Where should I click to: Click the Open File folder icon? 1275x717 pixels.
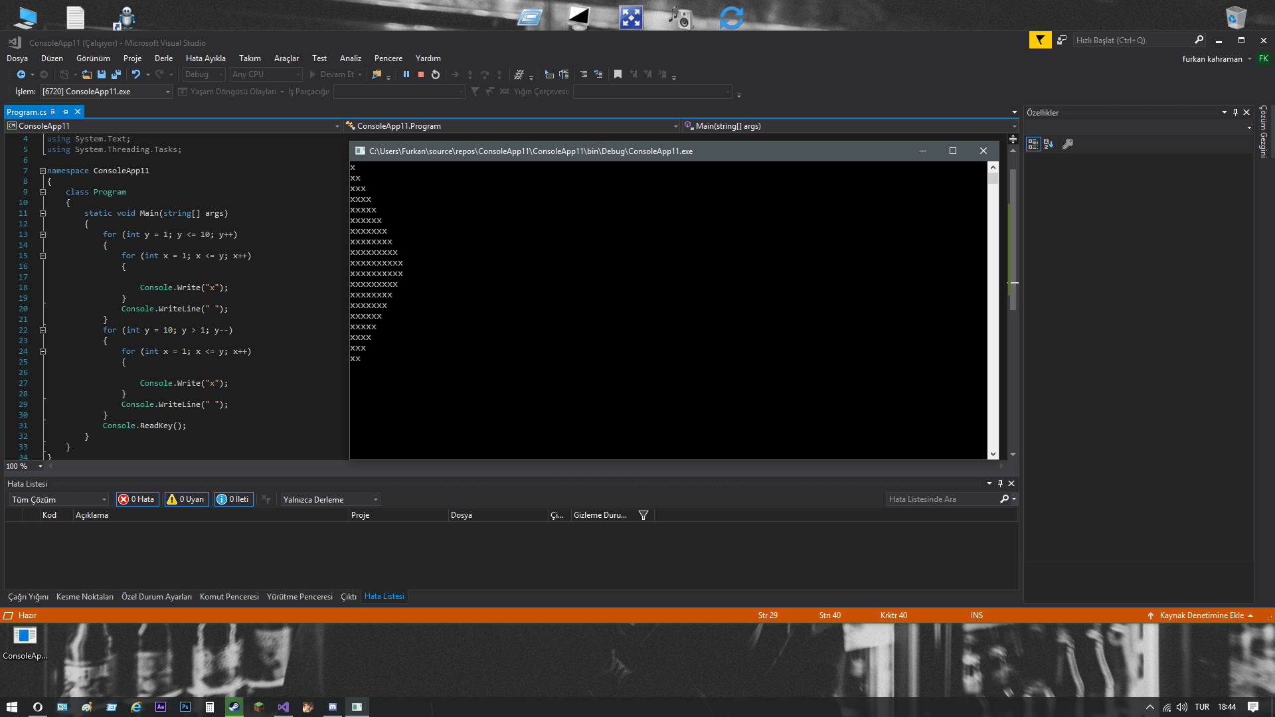coord(86,74)
